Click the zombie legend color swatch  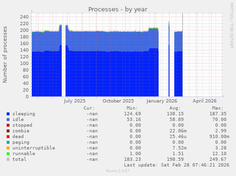pyautogui.click(x=8, y=131)
